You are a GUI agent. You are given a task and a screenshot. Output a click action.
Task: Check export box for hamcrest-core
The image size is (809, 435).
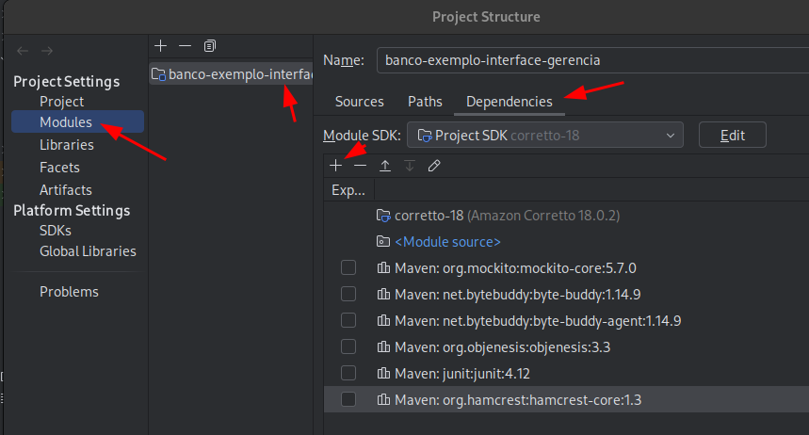click(x=348, y=399)
